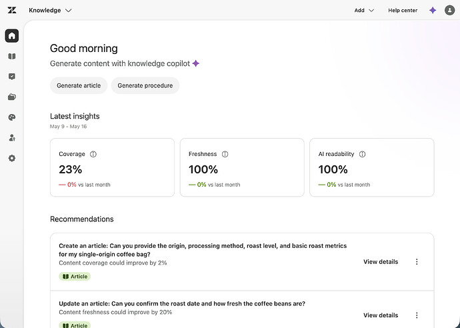Click the 'May 9 - May 16' date range
The image size is (460, 328).
pos(69,127)
